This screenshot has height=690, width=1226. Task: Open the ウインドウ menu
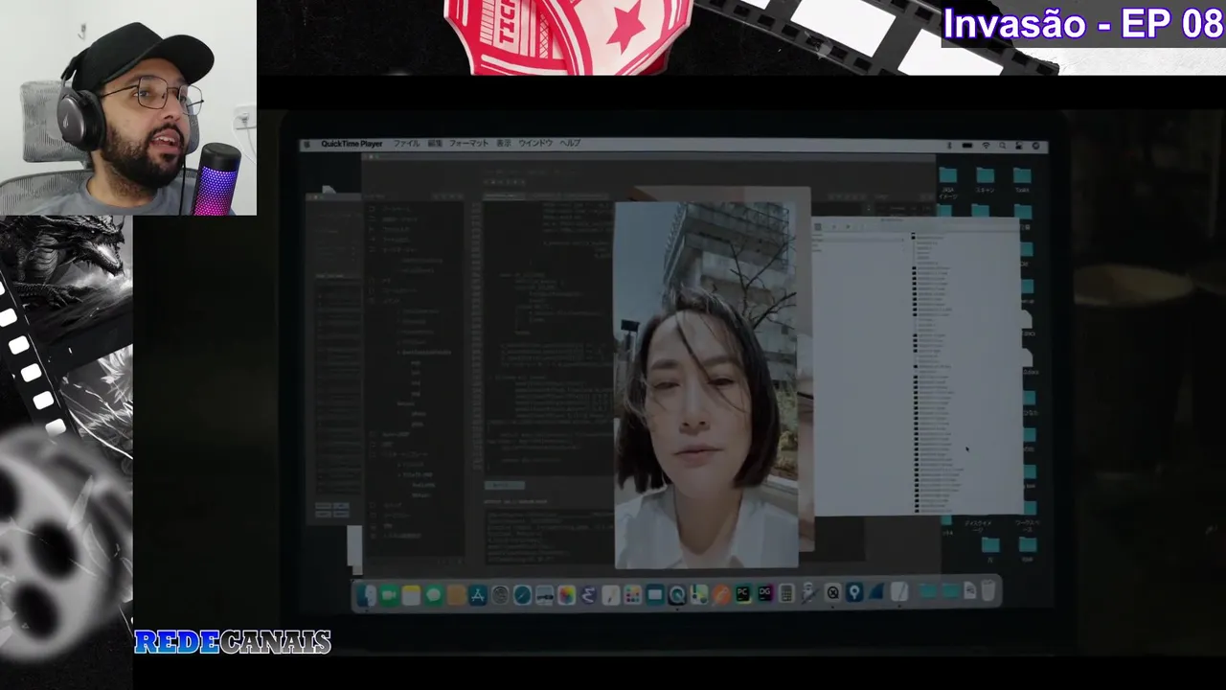tap(535, 144)
